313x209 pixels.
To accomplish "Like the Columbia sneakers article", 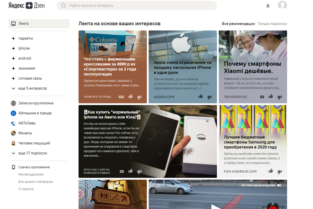I will pos(130,97).
